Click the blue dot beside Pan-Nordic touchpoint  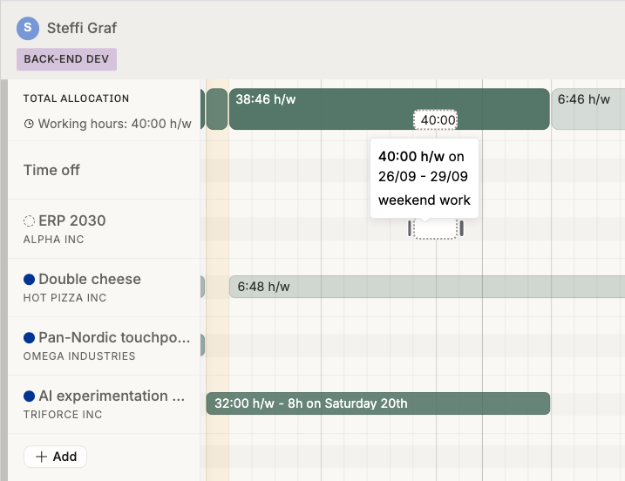29,338
